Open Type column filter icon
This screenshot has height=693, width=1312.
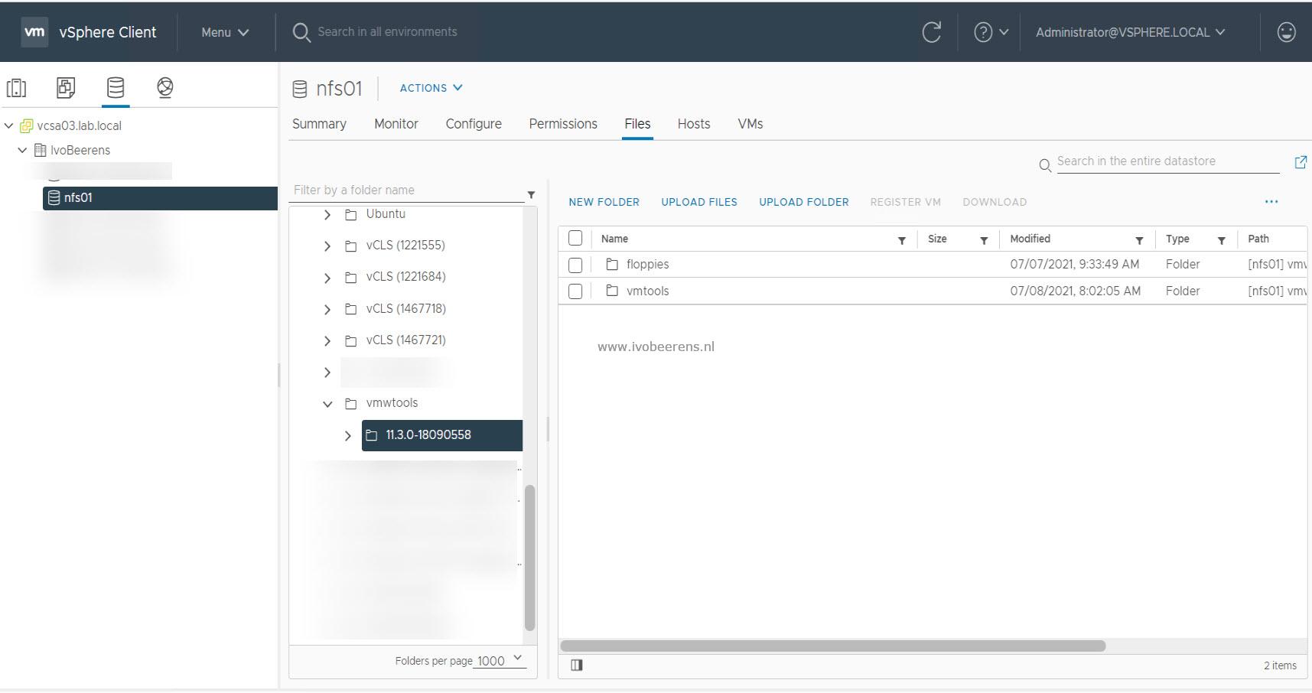[x=1221, y=240]
